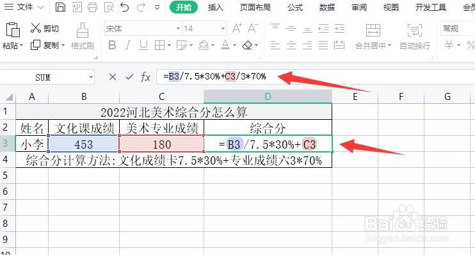
Task: Open the 文件 menu
Action: [24, 7]
